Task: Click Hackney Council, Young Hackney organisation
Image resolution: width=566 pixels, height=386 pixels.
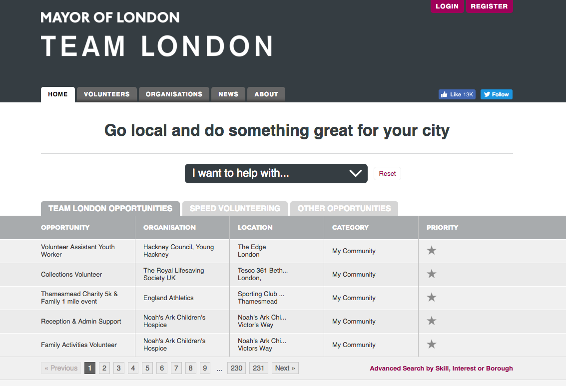Action: coord(178,251)
